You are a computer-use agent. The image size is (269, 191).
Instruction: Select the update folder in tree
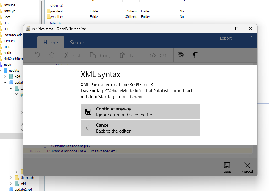[14, 71]
